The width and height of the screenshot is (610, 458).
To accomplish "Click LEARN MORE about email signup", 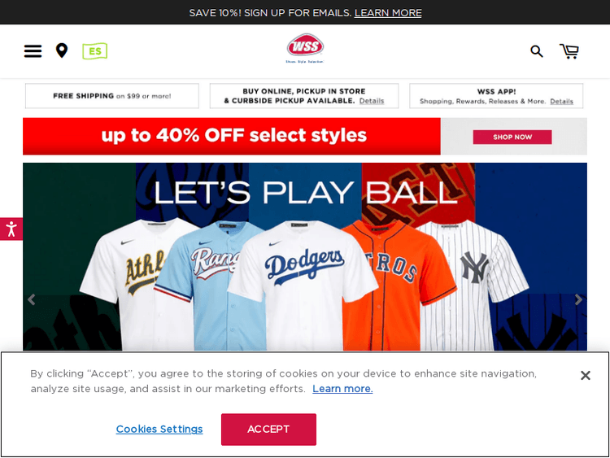I will click(x=388, y=13).
